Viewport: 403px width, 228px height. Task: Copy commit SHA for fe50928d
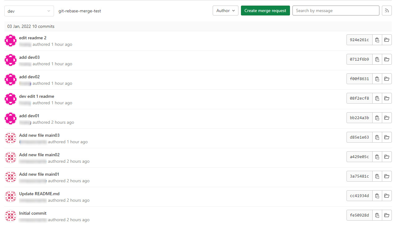point(377,215)
